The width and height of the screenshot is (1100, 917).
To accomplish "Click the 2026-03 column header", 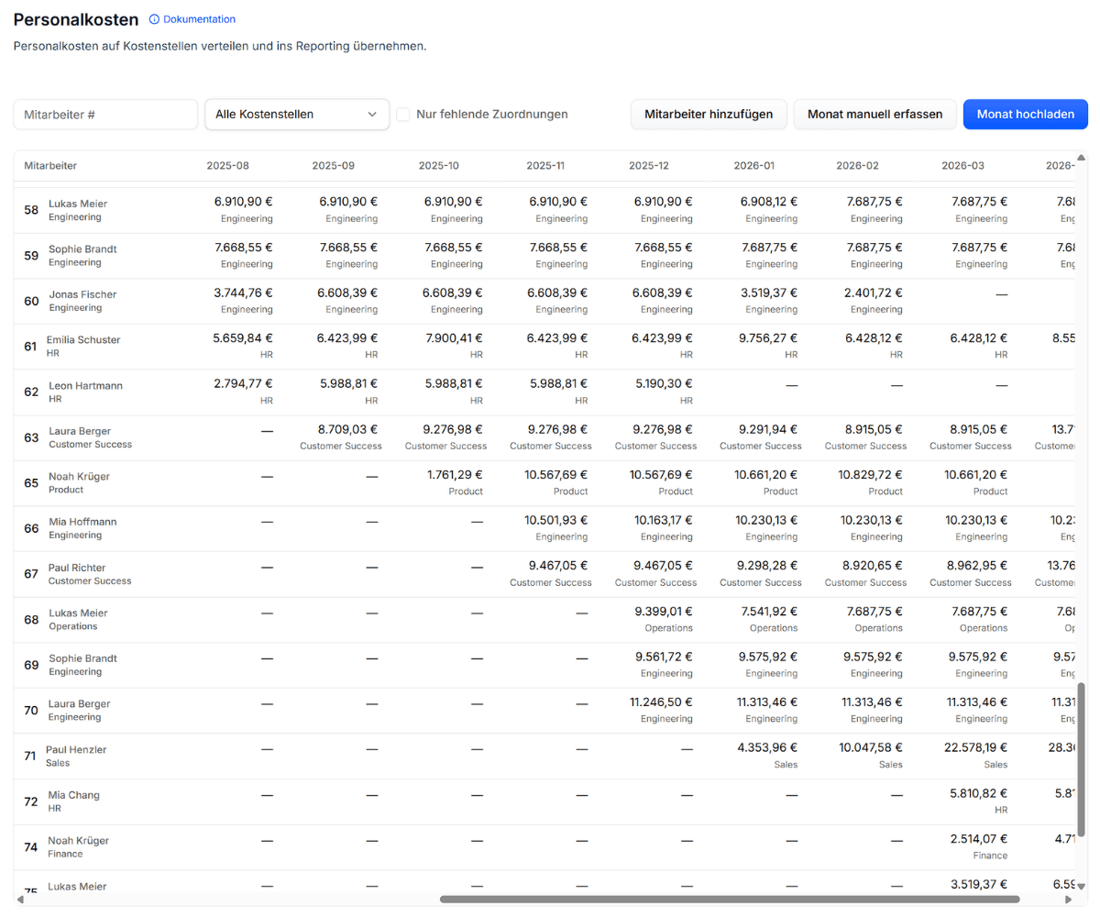I will tap(962, 166).
